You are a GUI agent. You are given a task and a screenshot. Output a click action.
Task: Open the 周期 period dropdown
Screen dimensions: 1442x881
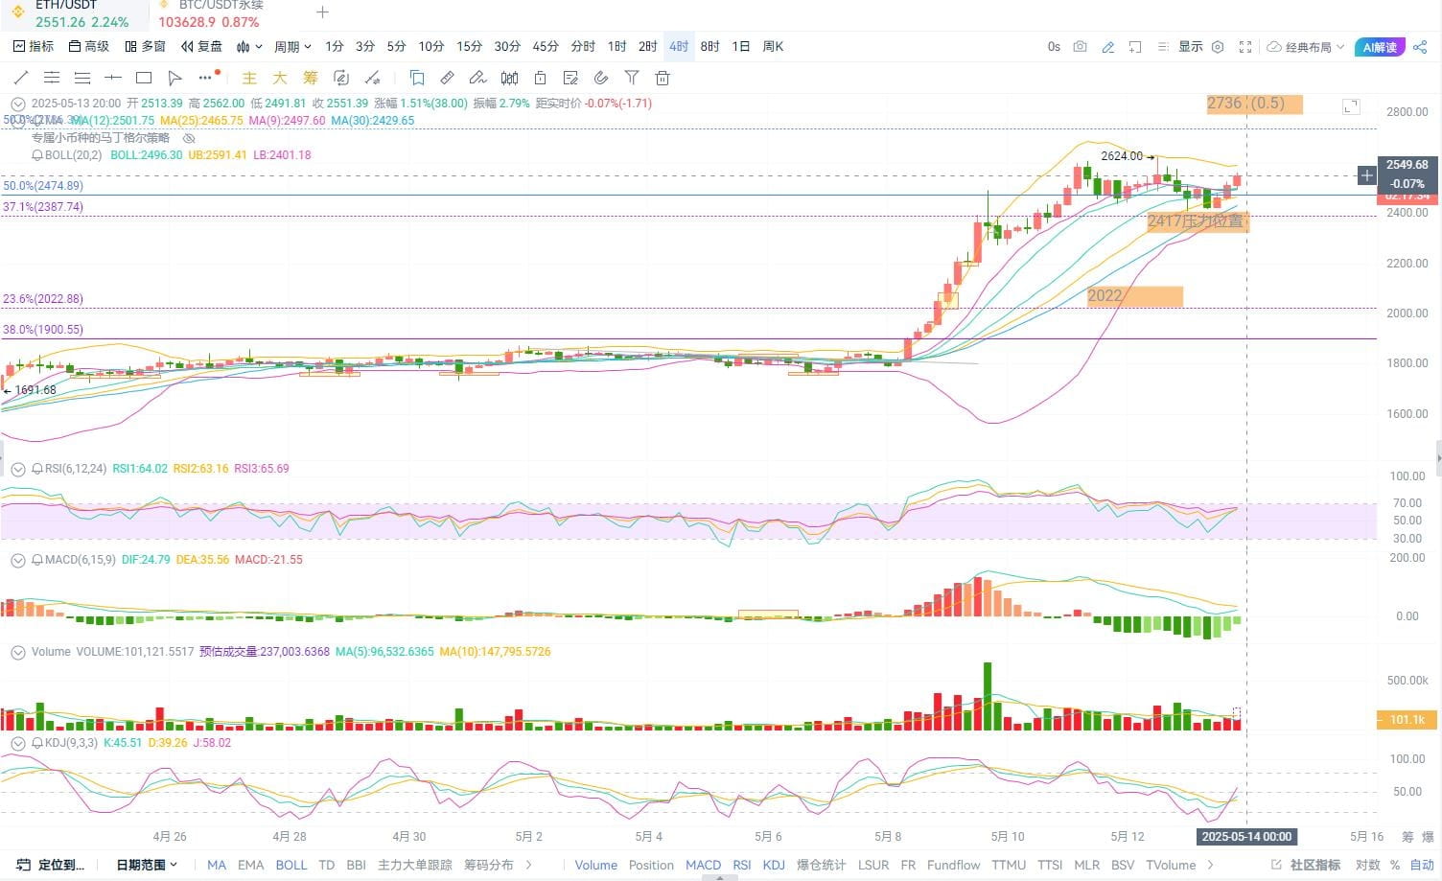tap(292, 47)
